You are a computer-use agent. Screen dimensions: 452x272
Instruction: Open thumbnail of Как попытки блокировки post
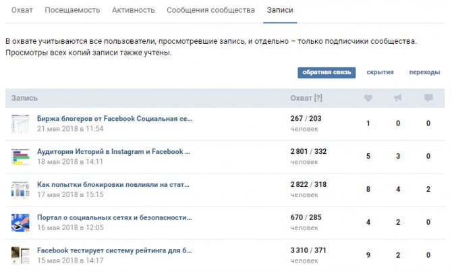point(20,190)
